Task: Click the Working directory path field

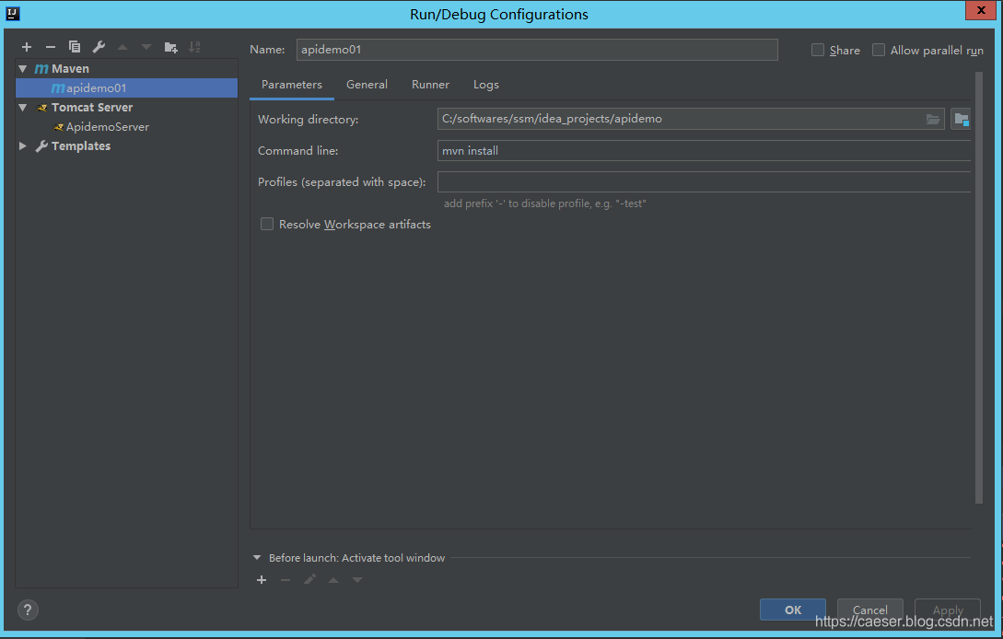Action: coord(691,119)
